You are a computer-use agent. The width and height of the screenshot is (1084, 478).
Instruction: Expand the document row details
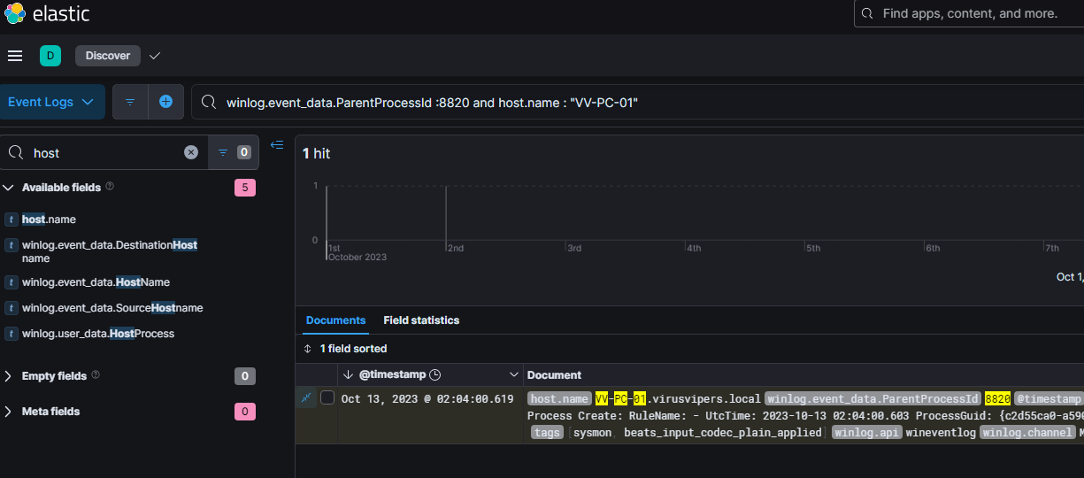306,398
